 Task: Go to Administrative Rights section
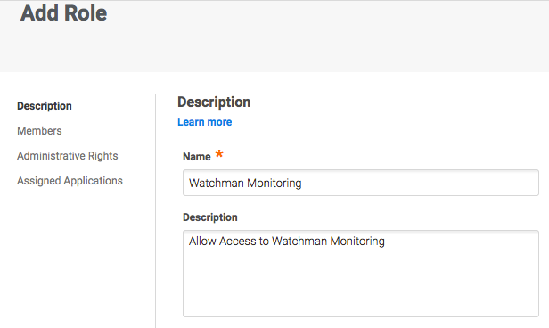click(68, 156)
